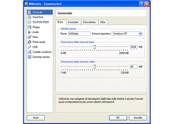Open the Descrizione tab
This screenshot has width=174, height=124.
click(89, 22)
